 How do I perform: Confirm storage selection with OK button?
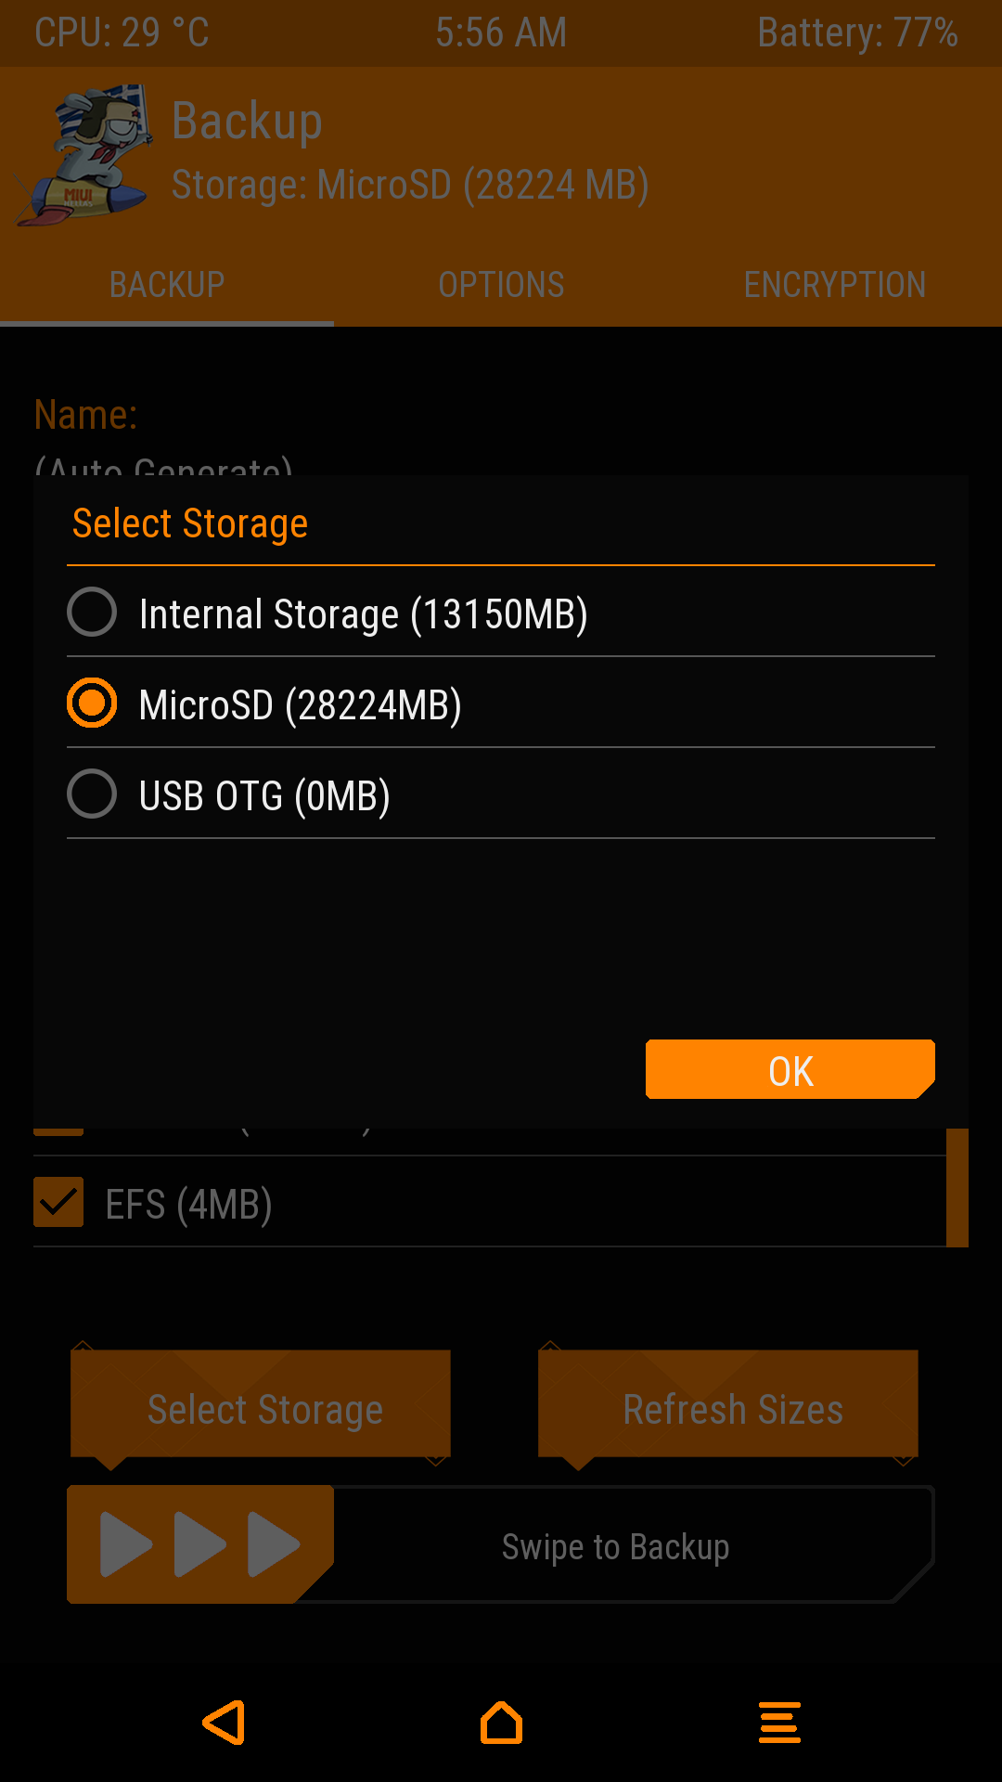pyautogui.click(x=790, y=1070)
